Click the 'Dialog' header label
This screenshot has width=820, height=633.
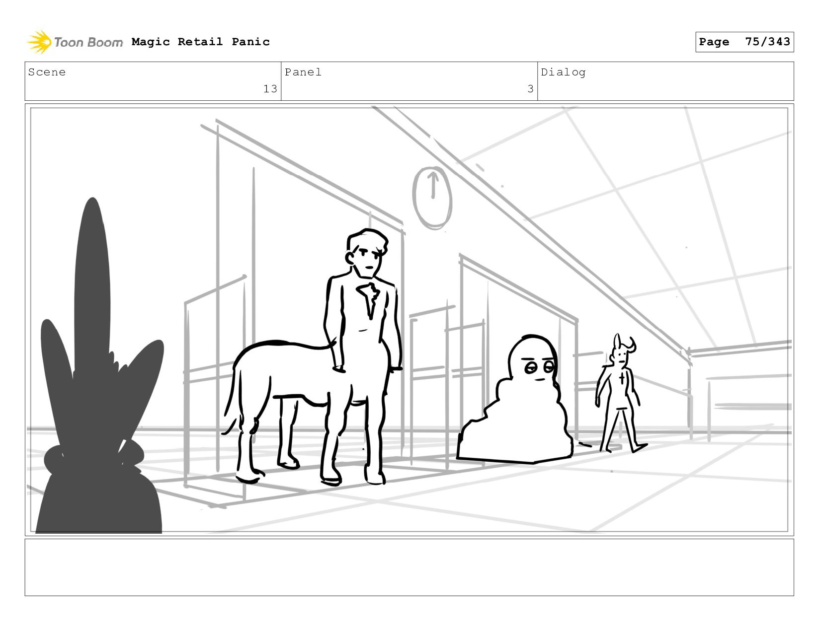(563, 72)
